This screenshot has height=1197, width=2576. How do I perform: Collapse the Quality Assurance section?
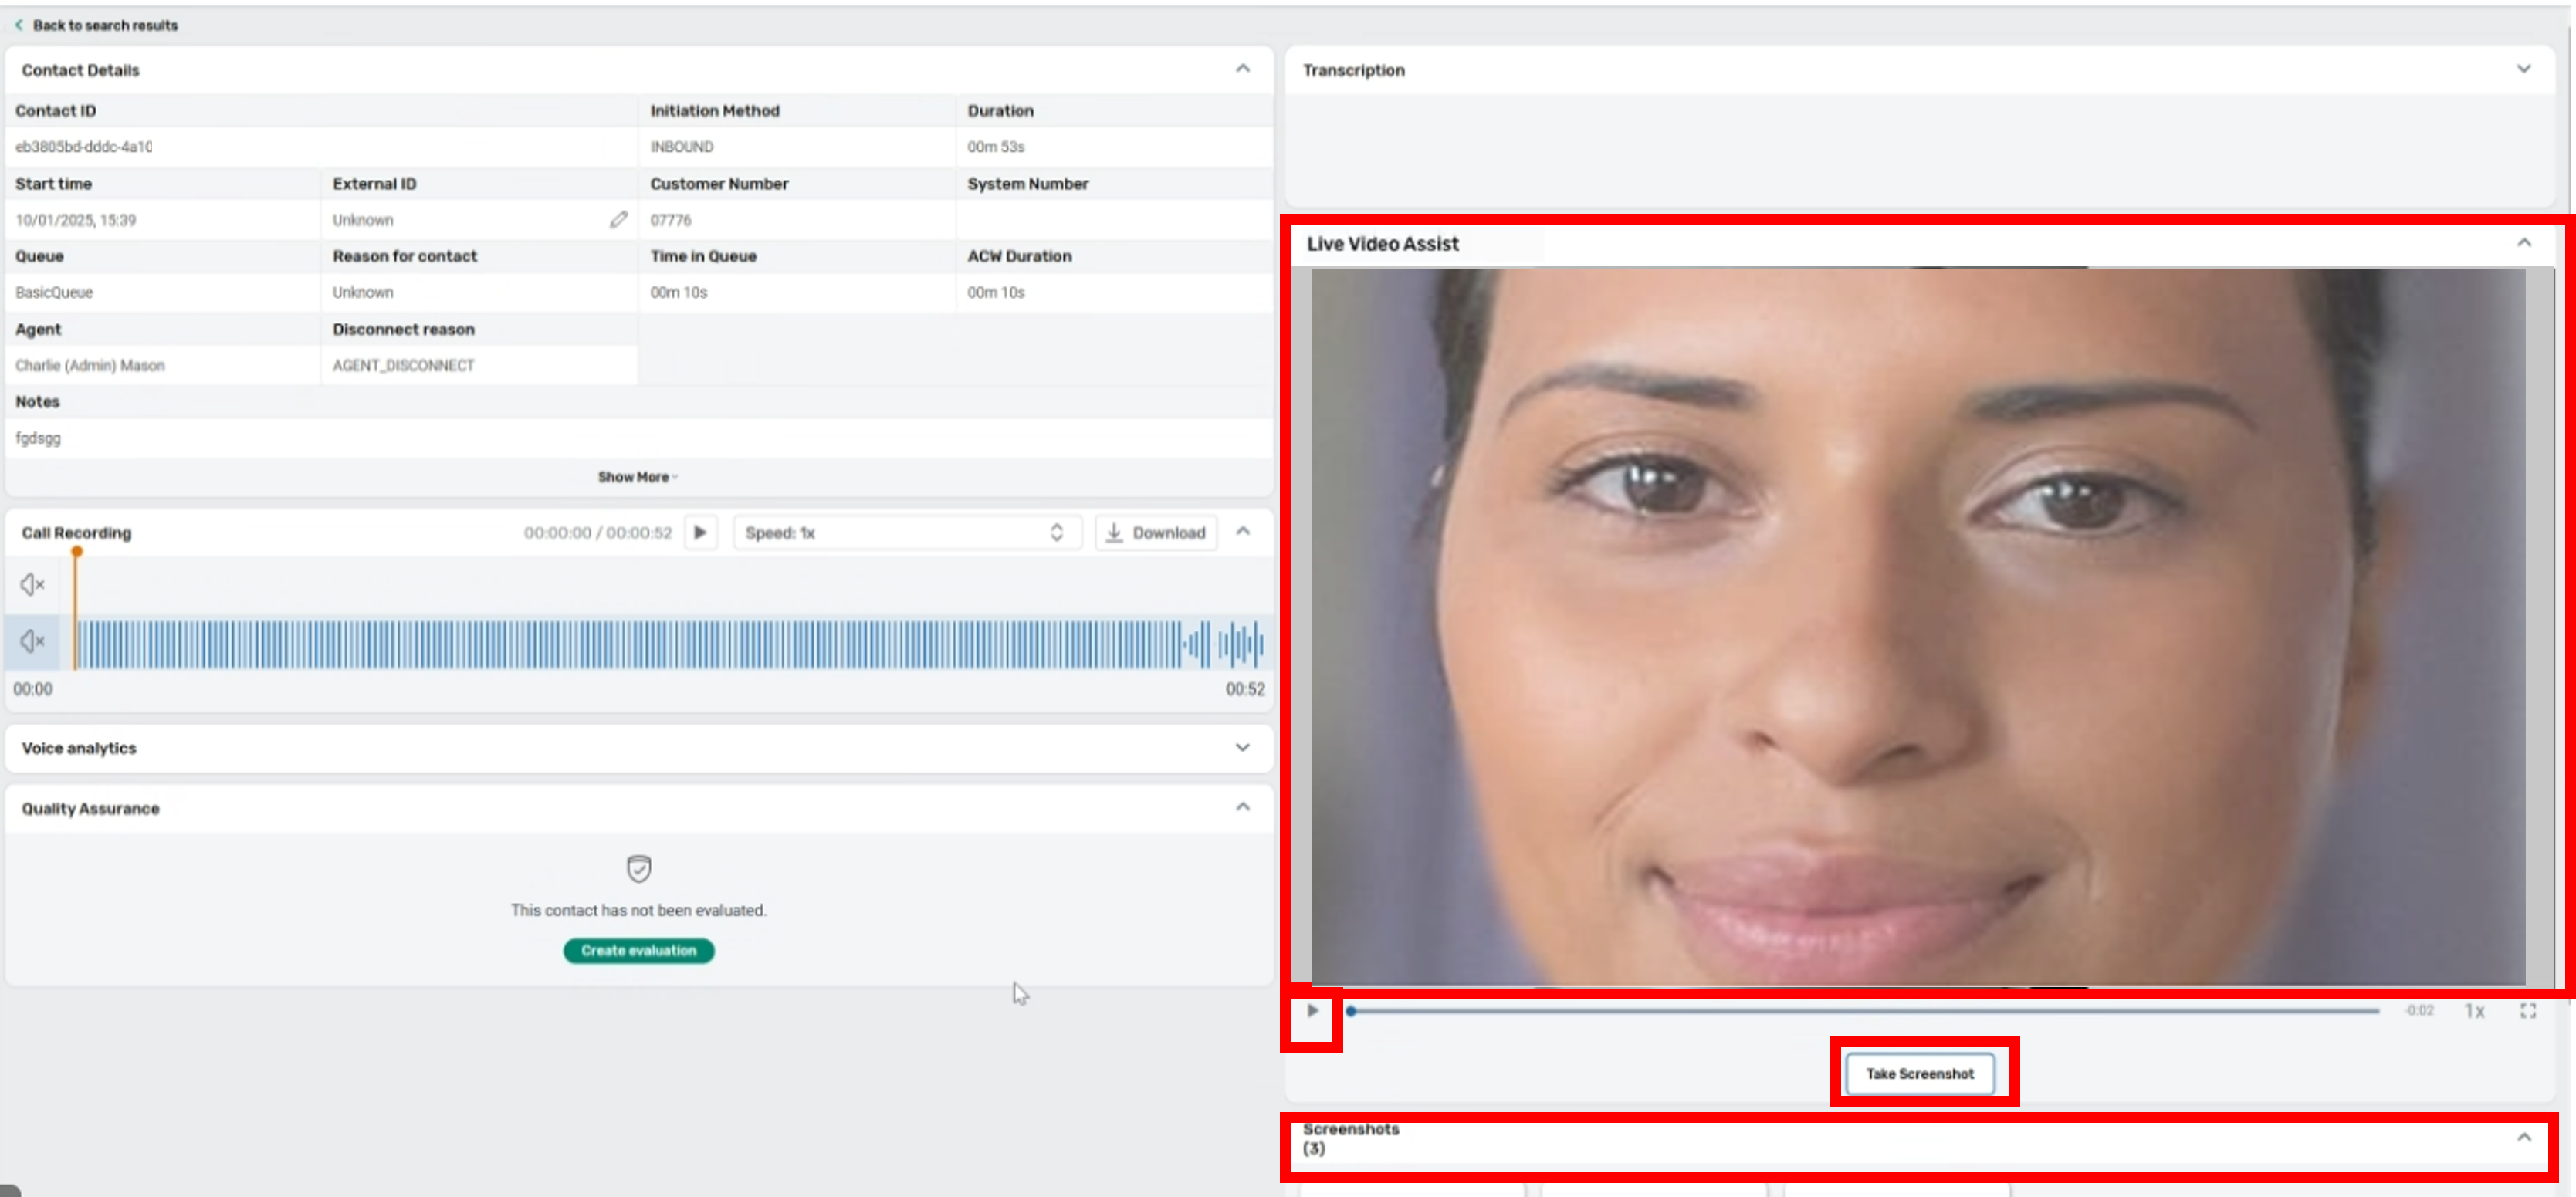pos(1242,807)
